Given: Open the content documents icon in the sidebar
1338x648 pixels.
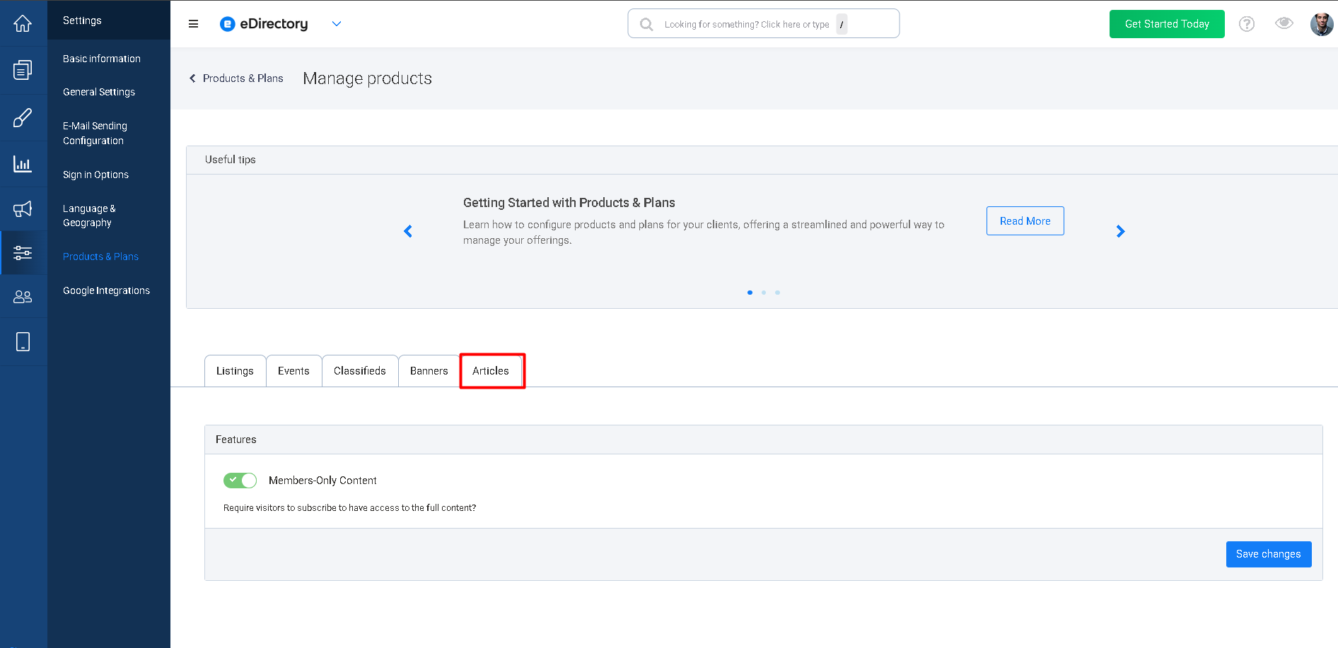Looking at the screenshot, I should point(23,70).
